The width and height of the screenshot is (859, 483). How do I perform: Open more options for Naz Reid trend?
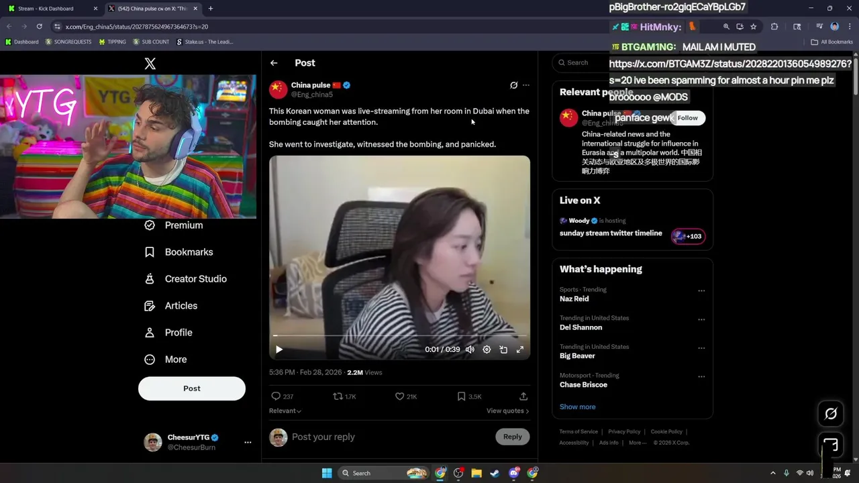[701, 291]
